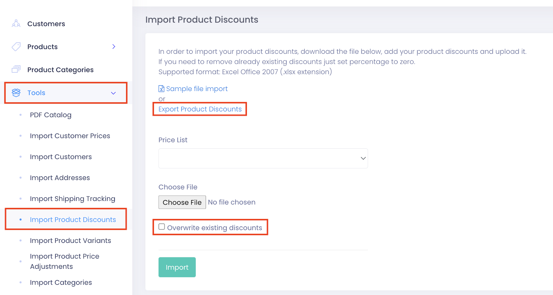Screen dimensions: 553x295
Task: Click the Excel file icon beside Sample file import
Action: click(x=161, y=89)
